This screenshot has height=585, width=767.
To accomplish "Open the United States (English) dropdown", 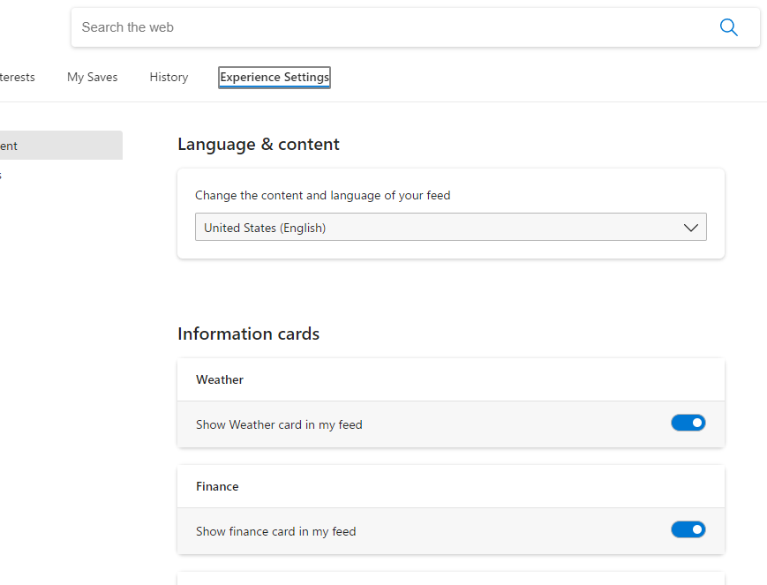I will click(x=450, y=227).
